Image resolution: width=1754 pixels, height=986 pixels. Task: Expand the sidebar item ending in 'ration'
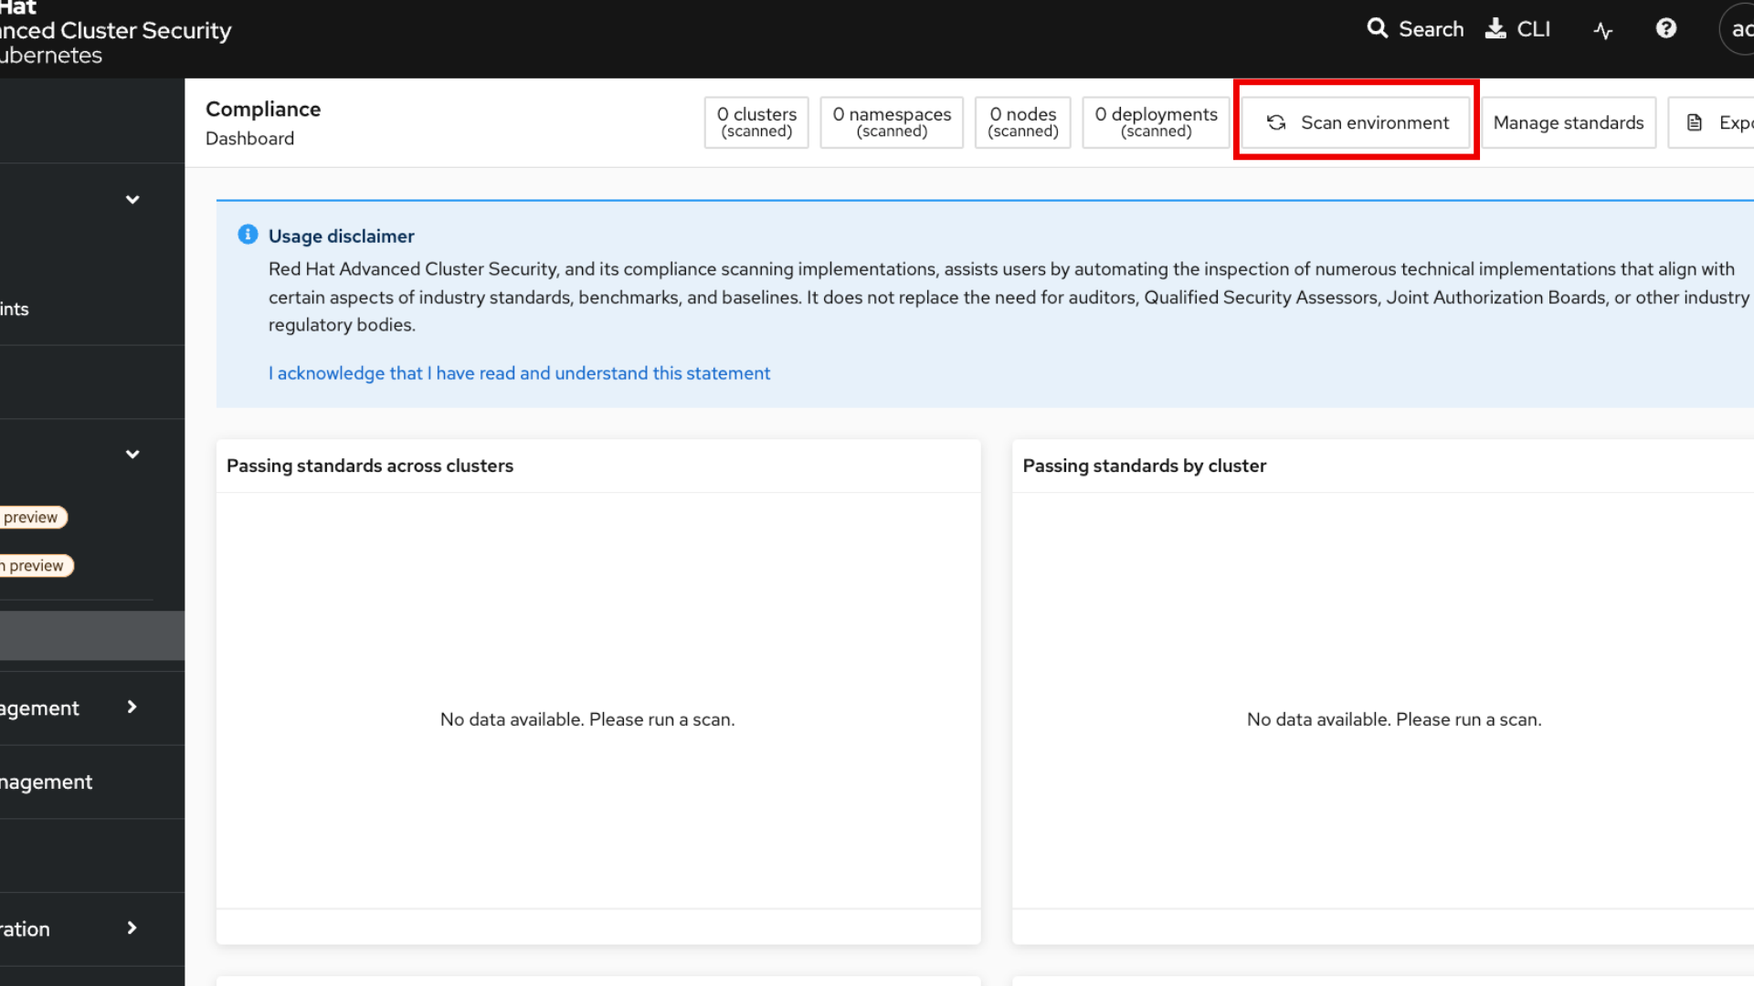coord(91,928)
